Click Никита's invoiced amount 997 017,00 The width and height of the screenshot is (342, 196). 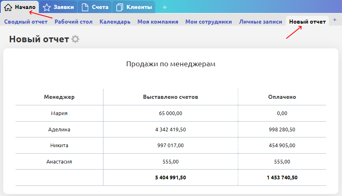pos(171,146)
